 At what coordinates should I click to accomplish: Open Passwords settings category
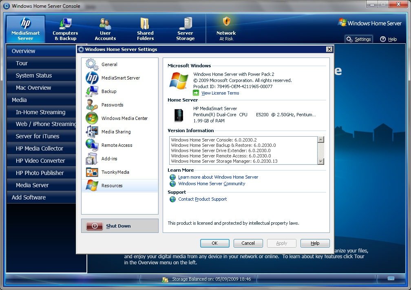pyautogui.click(x=120, y=104)
